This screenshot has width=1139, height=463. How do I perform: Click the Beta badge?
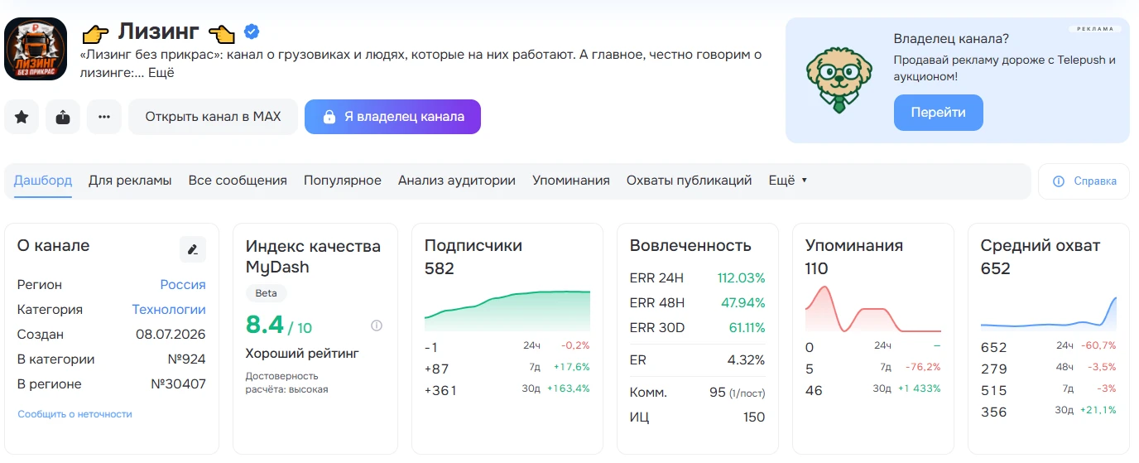pyautogui.click(x=267, y=293)
